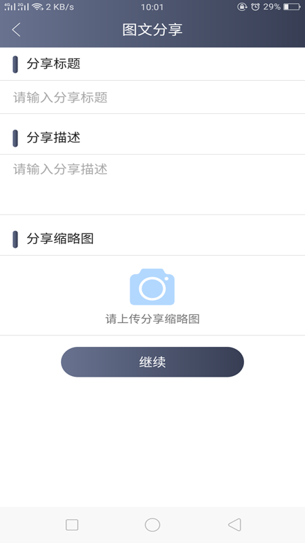
Task: Tap the 4G signal strength icon
Action: [10, 7]
